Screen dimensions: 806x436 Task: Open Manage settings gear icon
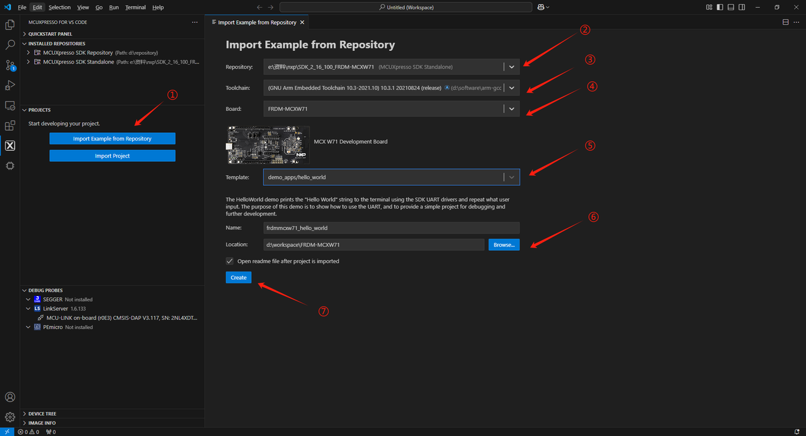click(10, 417)
